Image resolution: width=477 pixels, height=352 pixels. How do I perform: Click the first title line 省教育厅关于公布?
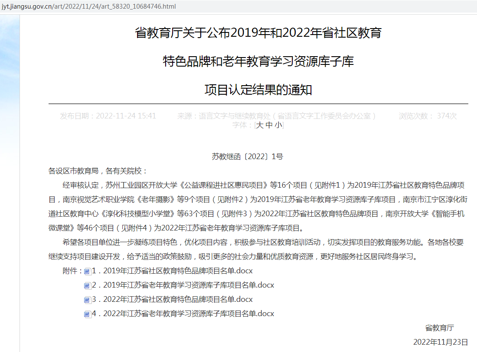click(x=258, y=33)
